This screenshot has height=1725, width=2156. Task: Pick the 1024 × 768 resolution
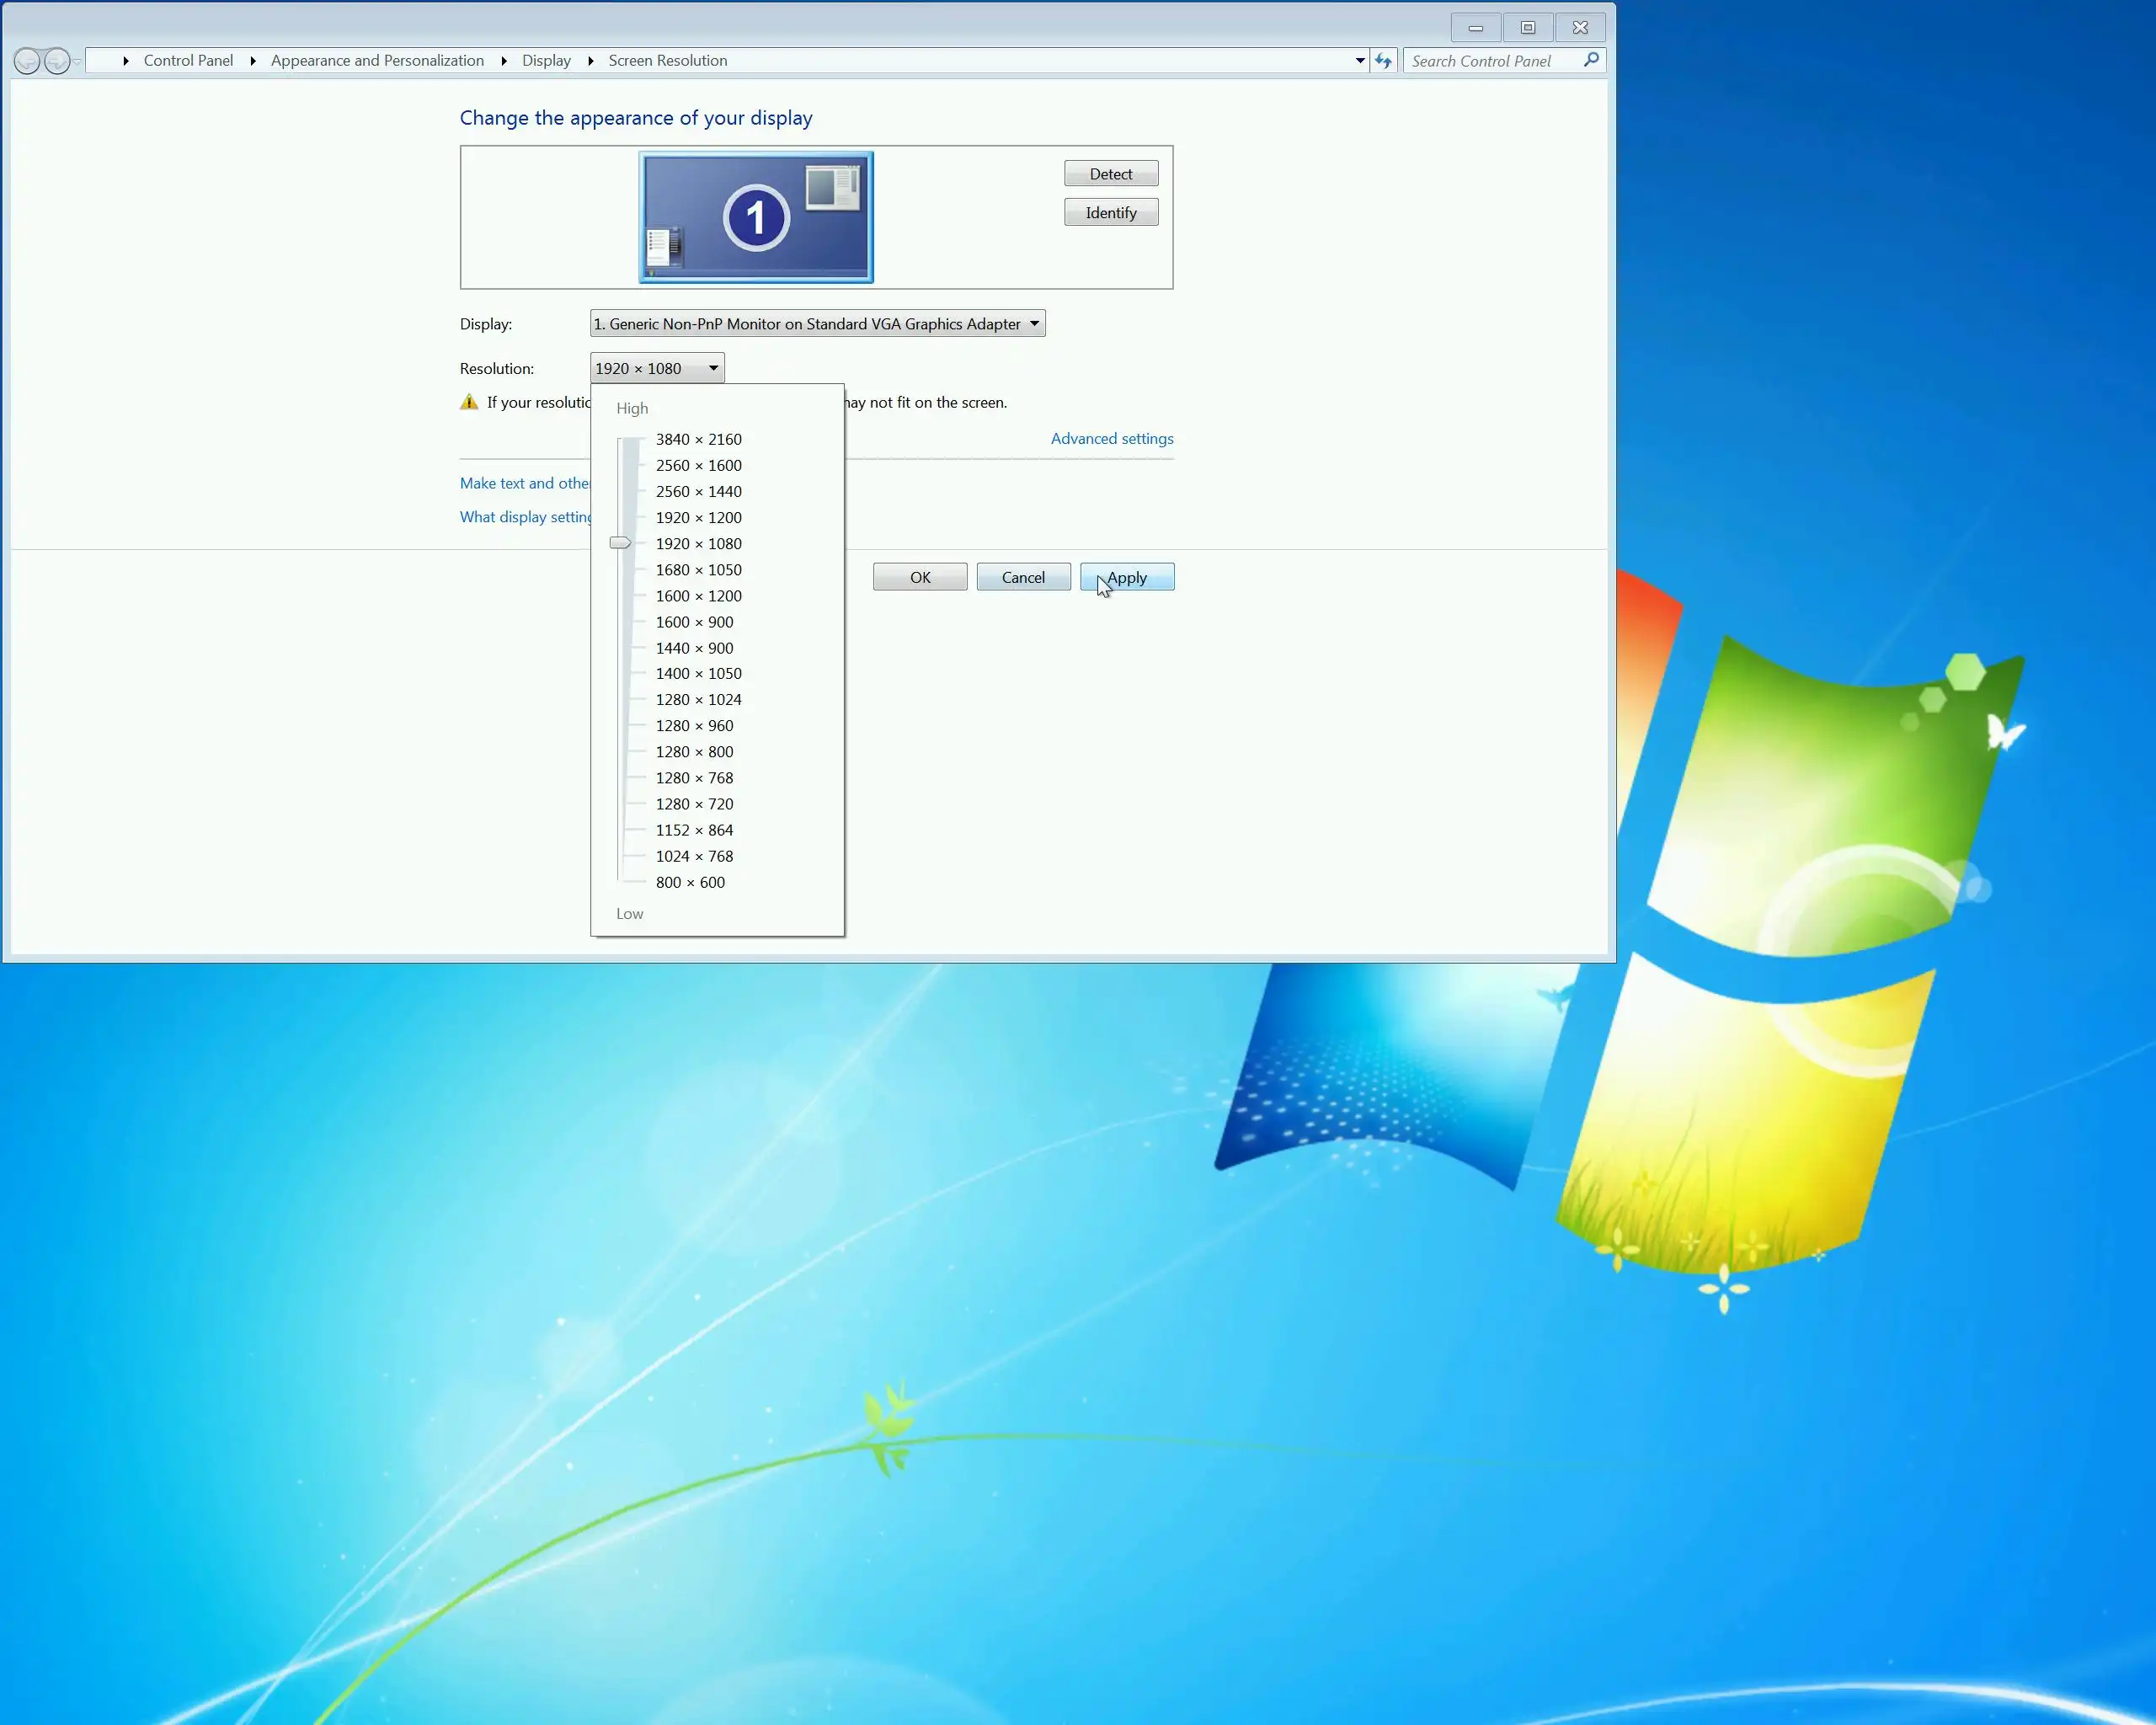coord(694,856)
